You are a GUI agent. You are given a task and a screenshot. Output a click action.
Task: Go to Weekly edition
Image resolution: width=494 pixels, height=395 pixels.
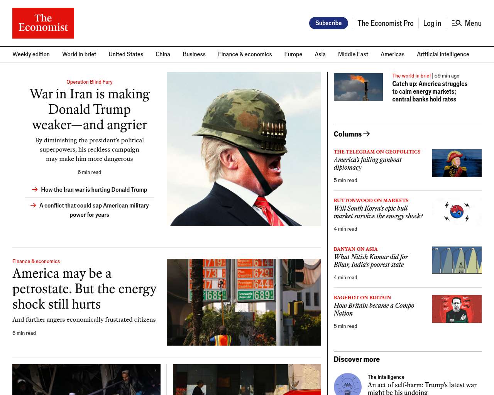pos(31,54)
